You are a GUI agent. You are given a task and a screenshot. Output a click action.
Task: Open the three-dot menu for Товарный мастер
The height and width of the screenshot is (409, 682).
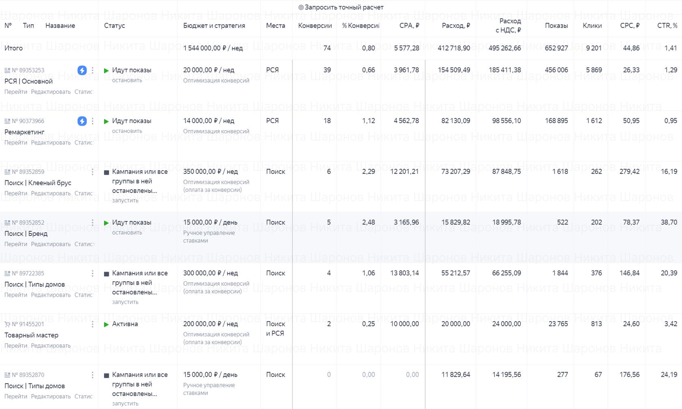pos(93,324)
